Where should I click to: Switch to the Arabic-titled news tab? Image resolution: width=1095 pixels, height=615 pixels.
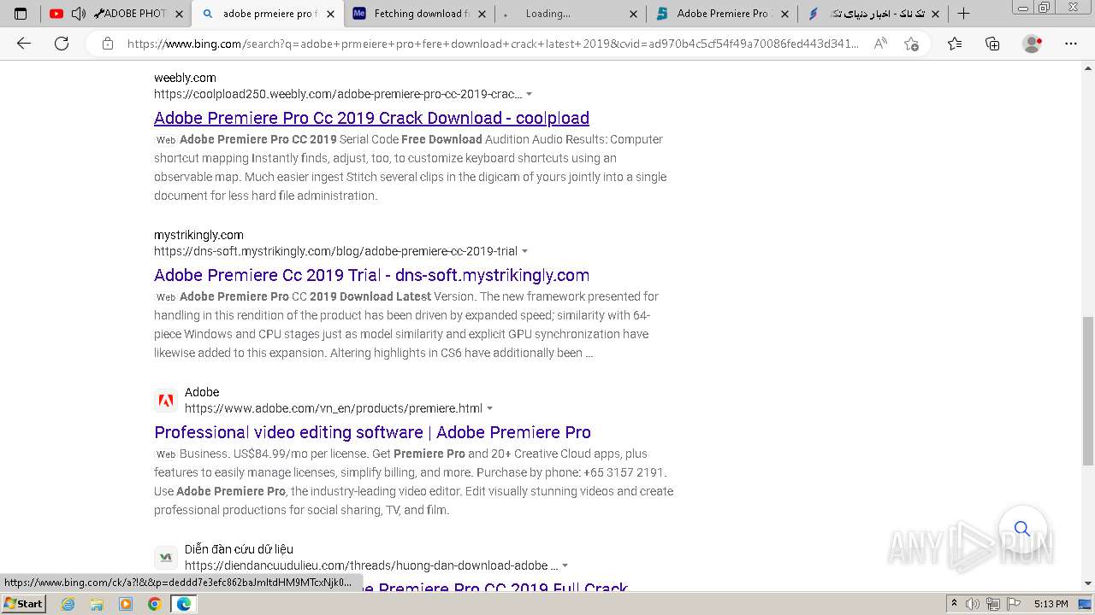[x=873, y=14]
